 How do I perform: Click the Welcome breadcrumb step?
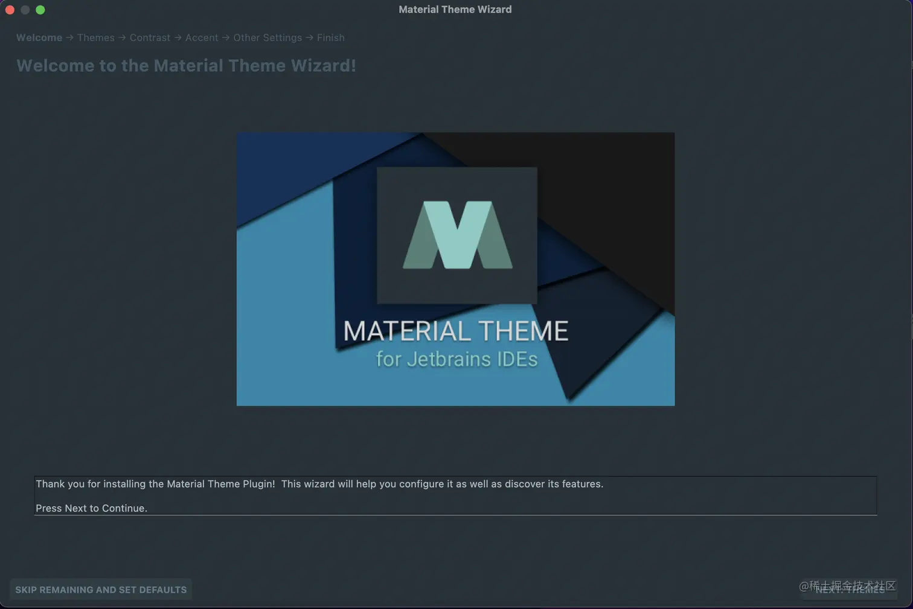[39, 37]
